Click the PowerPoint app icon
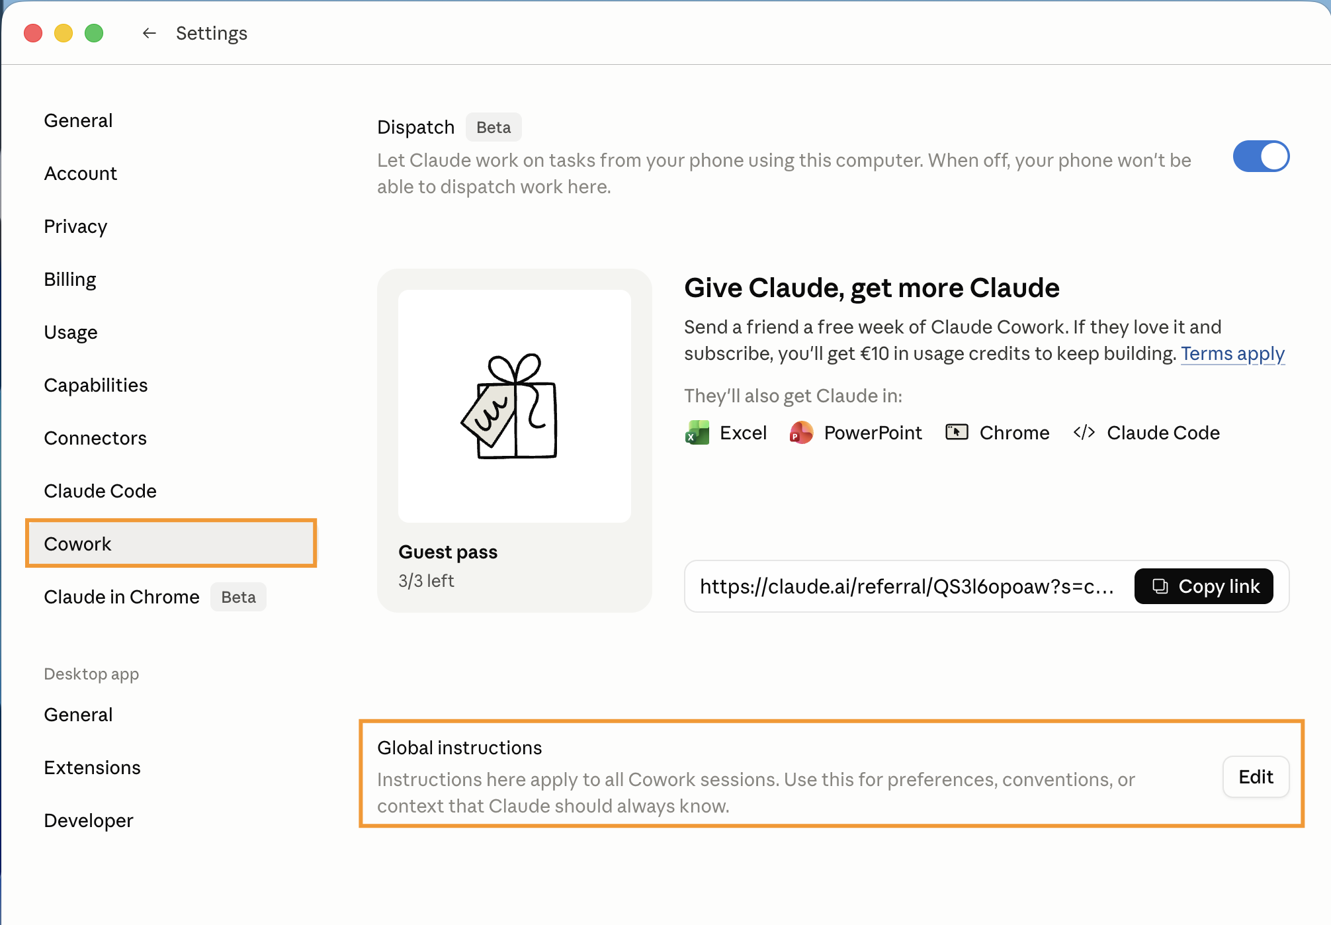This screenshot has height=925, width=1331. (x=801, y=433)
